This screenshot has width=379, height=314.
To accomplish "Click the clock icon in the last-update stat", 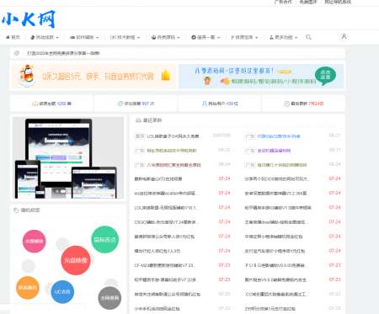I will [286, 104].
